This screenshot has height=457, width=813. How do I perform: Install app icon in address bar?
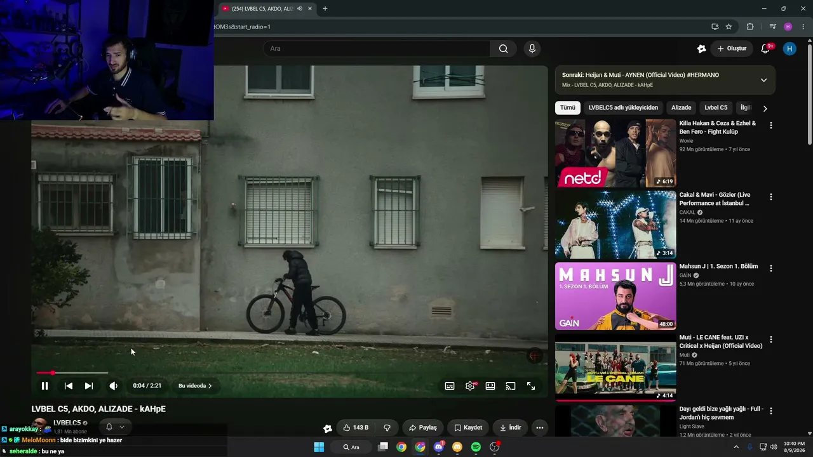715,27
